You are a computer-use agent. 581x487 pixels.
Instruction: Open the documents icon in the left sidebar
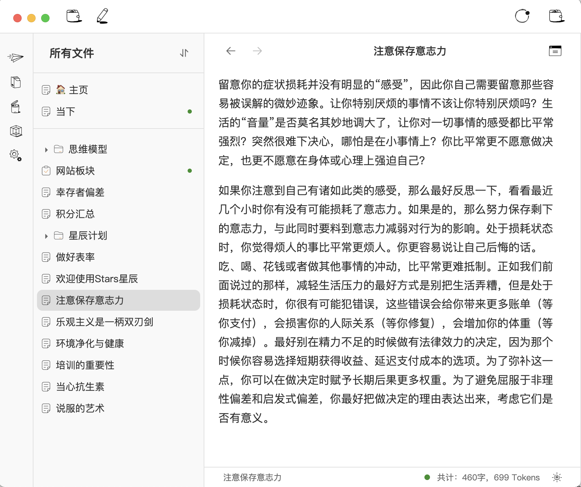tap(16, 82)
